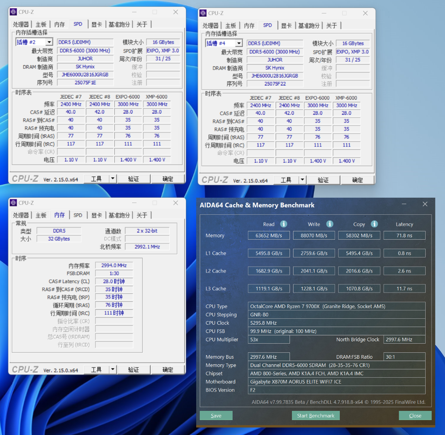
Task: Open 基准跑分 tab in slot #2 window
Action: 119,25
